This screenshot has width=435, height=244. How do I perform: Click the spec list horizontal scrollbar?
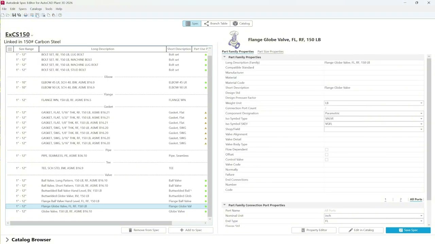(91, 223)
